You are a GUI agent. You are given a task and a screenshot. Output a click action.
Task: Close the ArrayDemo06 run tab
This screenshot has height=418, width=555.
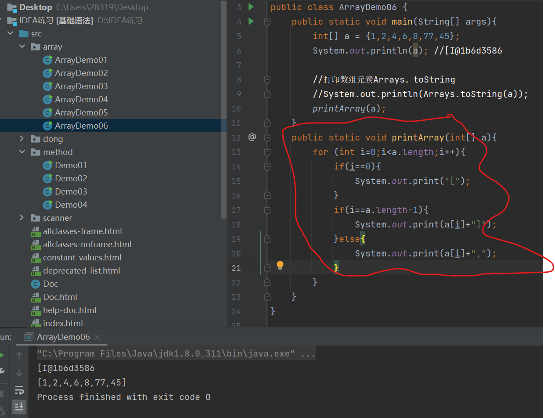(x=97, y=337)
